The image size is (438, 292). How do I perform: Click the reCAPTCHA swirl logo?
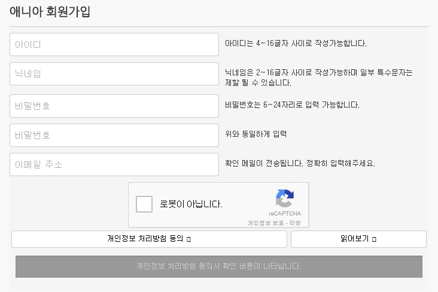tap(285, 198)
